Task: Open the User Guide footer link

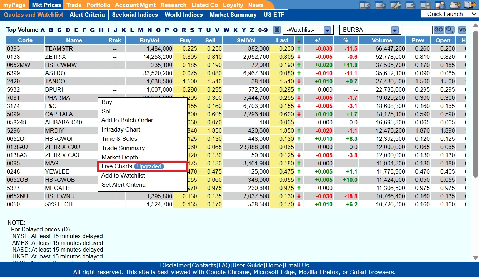Action: [x=248, y=265]
